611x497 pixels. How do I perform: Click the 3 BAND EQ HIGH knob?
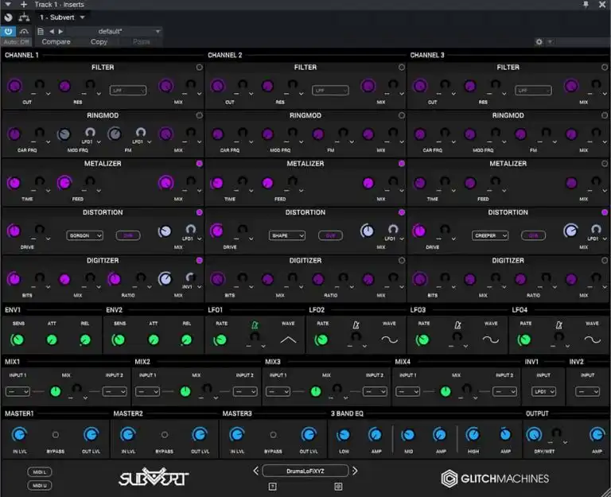click(473, 434)
